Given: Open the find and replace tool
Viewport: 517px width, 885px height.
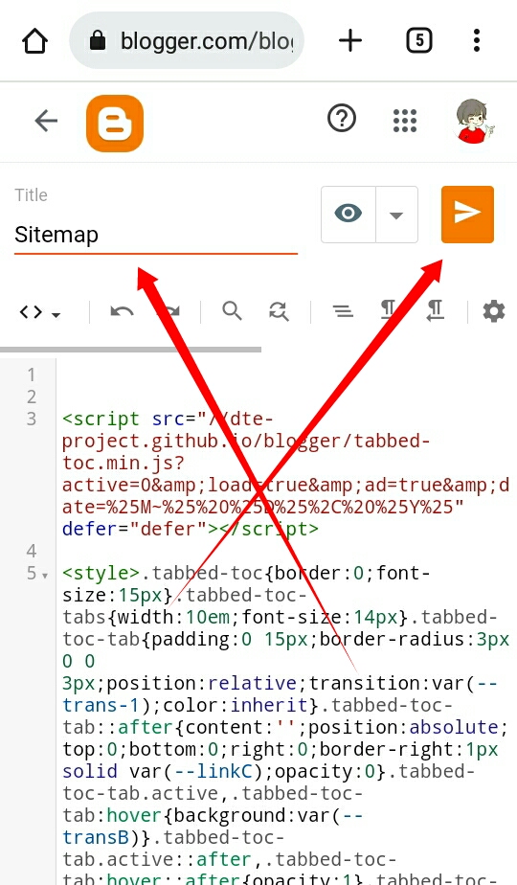Looking at the screenshot, I should tap(279, 311).
